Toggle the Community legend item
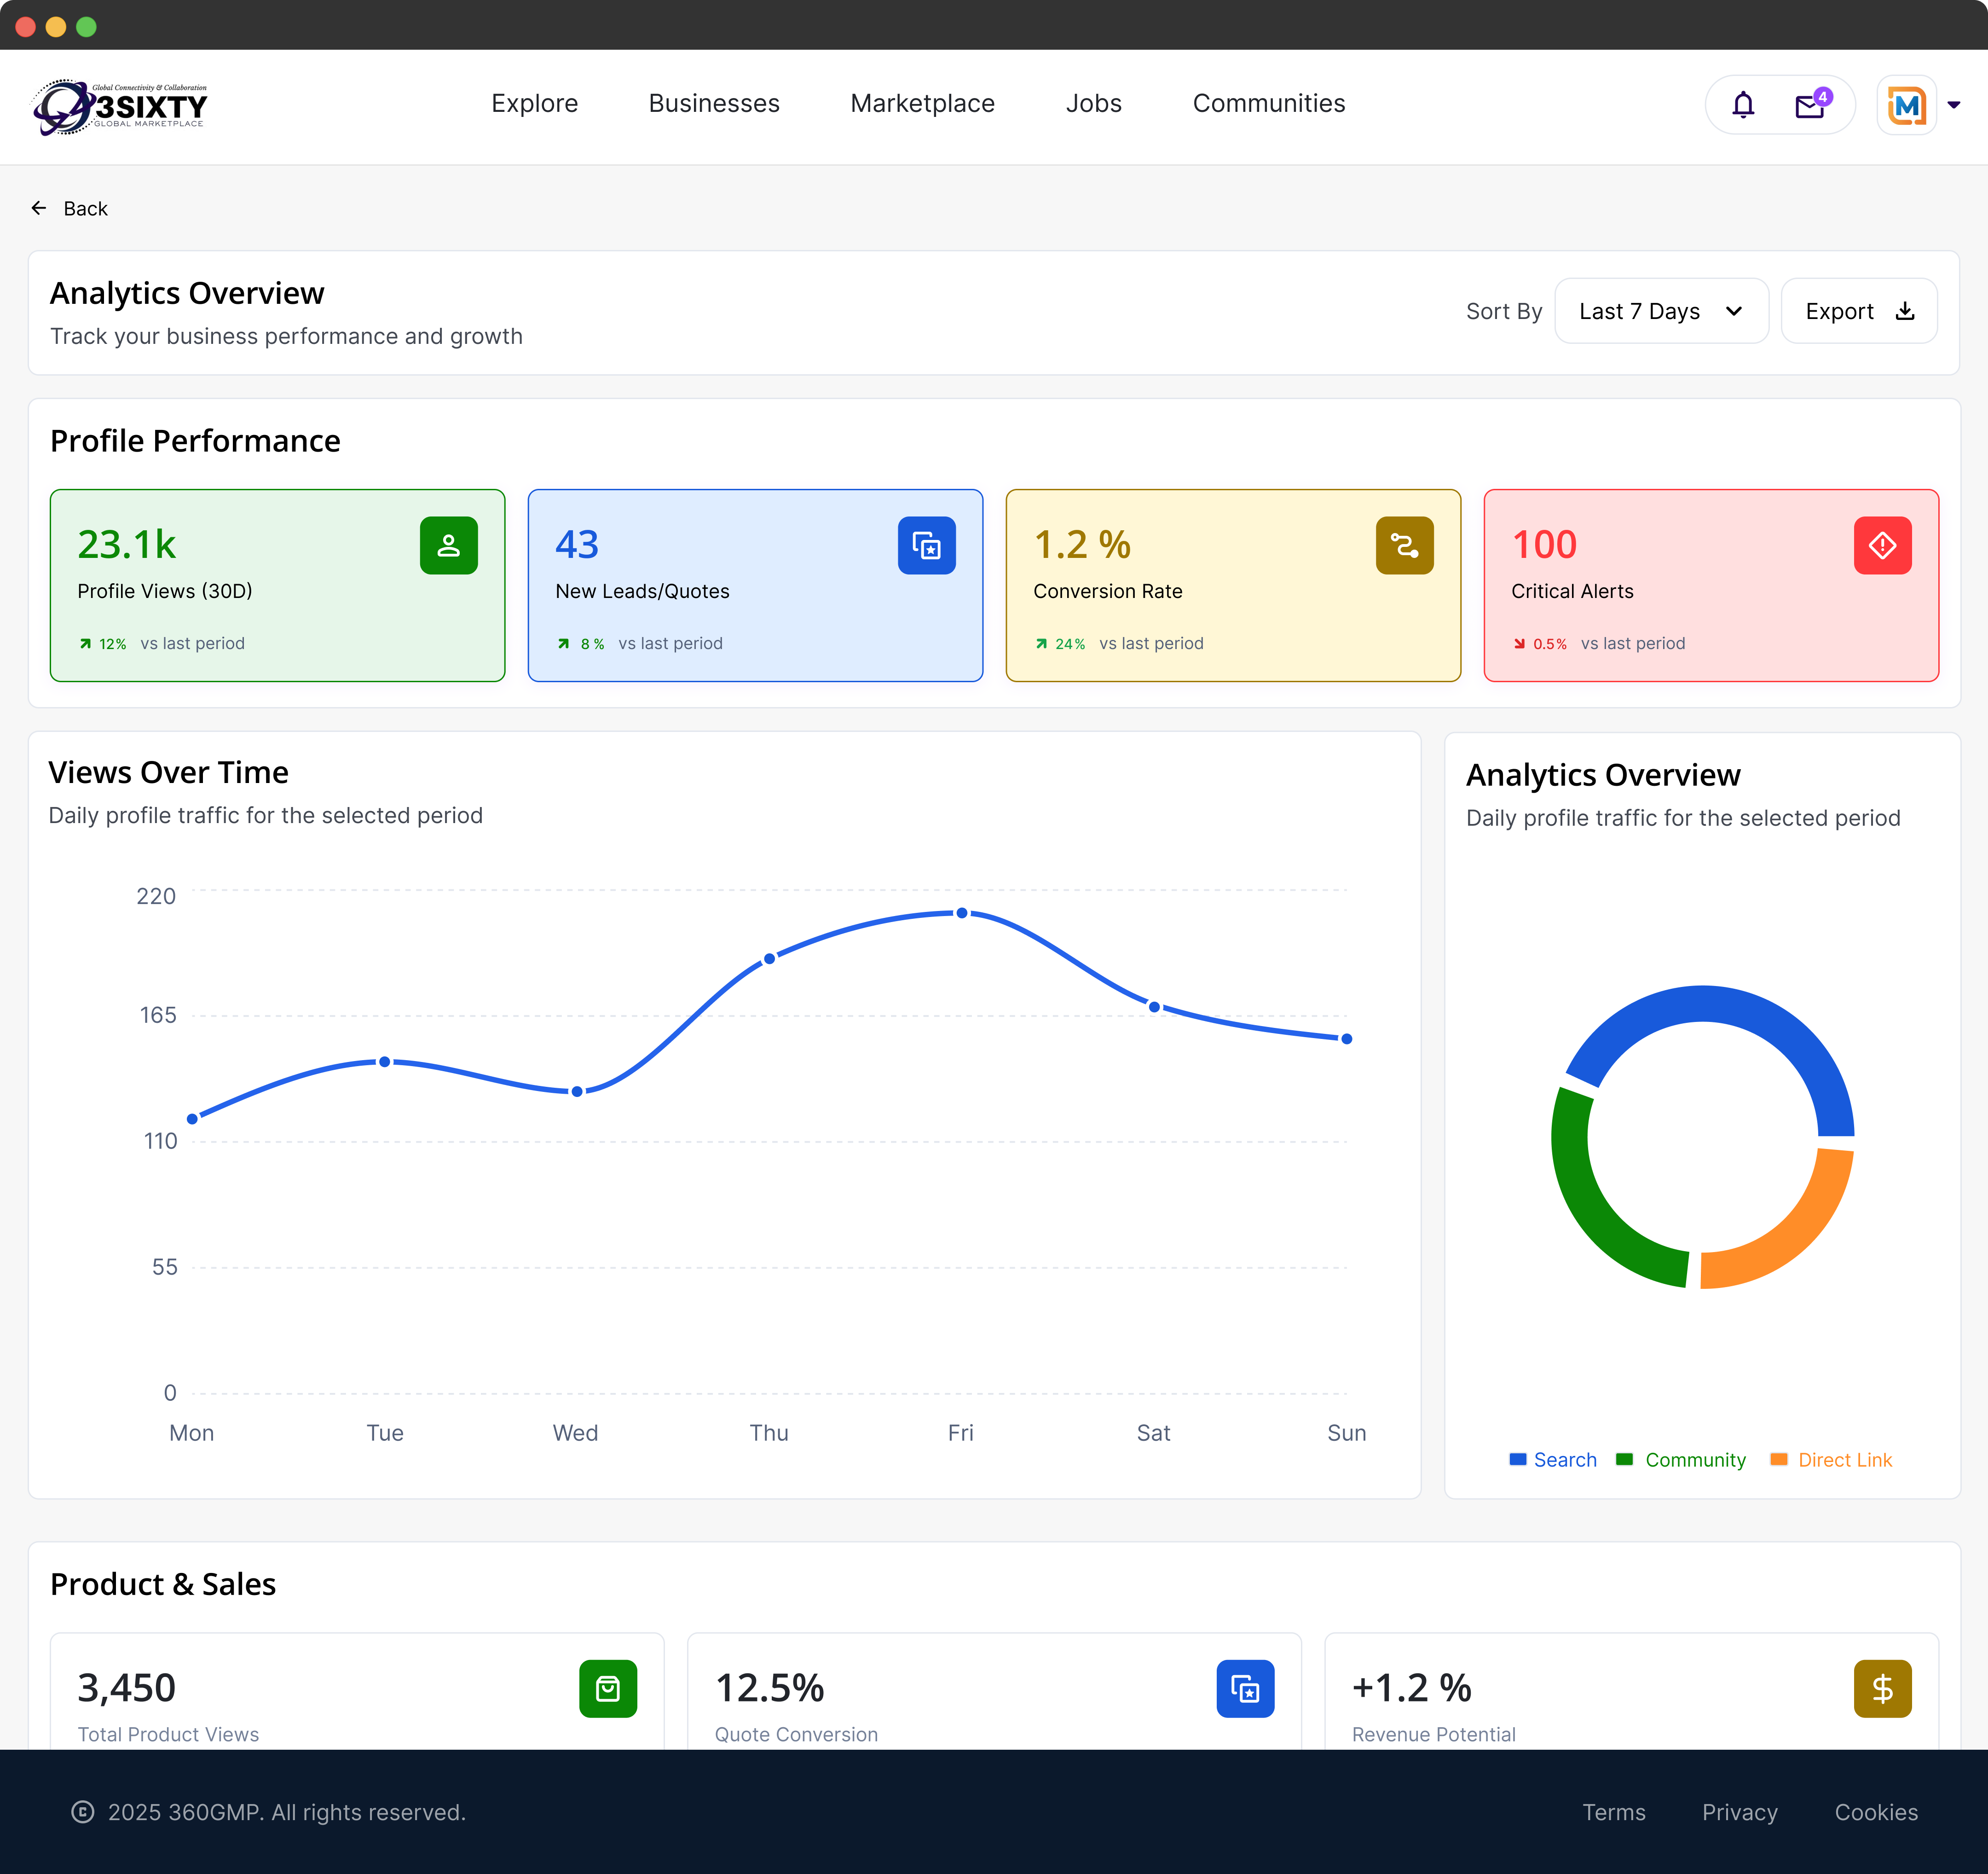Image resolution: width=1988 pixels, height=1874 pixels. 1682,1460
